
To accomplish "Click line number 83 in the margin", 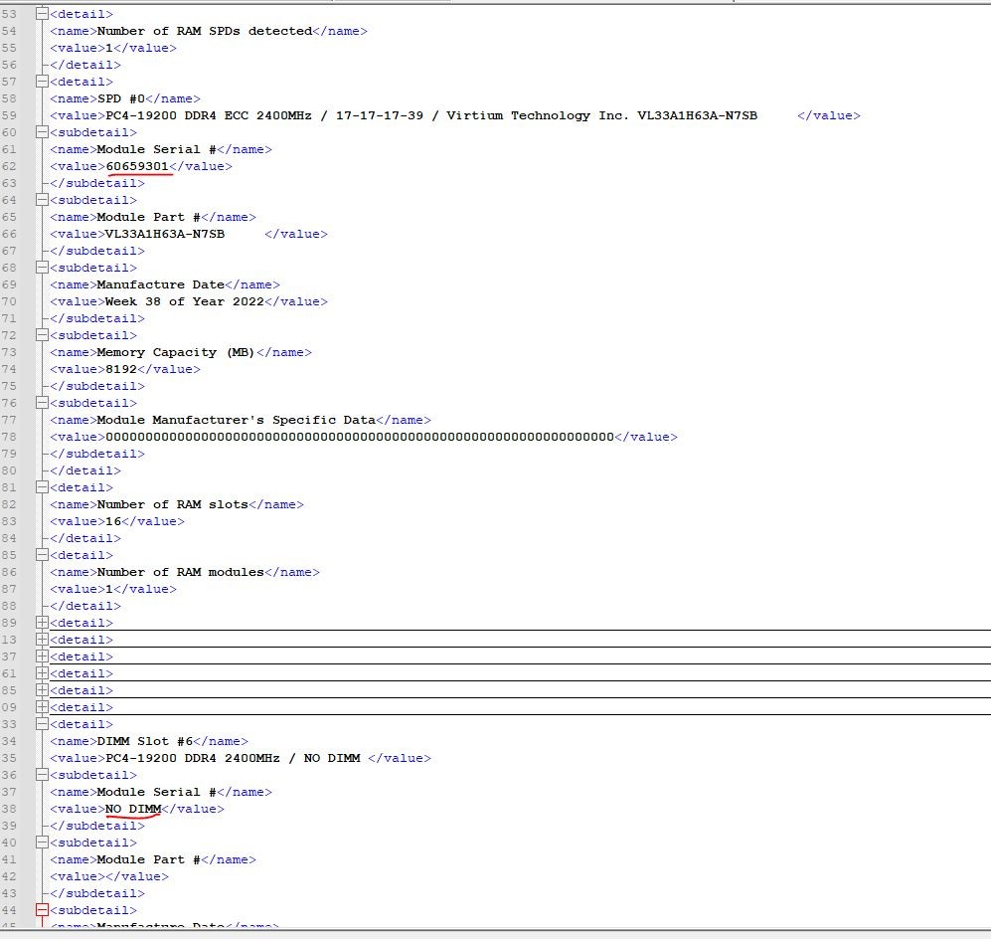I will [9, 521].
